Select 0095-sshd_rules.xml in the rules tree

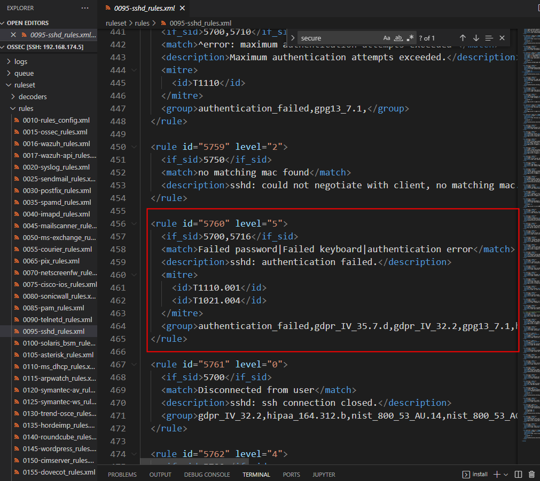(x=49, y=331)
